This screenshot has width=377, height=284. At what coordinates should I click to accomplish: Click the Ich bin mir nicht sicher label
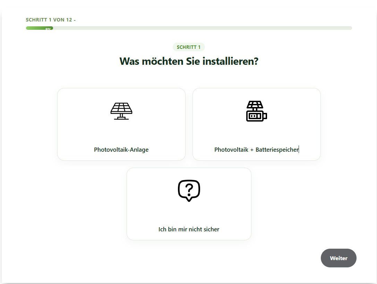point(189,229)
